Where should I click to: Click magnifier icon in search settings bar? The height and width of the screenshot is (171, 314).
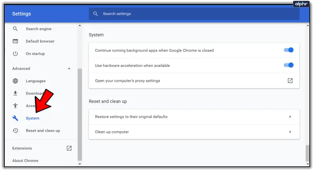tap(96, 14)
